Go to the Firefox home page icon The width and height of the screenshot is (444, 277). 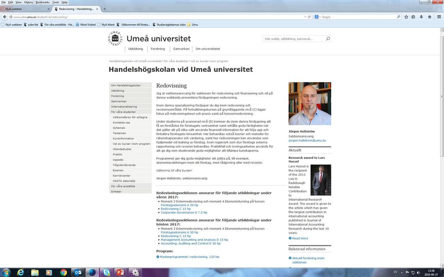[x=430, y=17]
